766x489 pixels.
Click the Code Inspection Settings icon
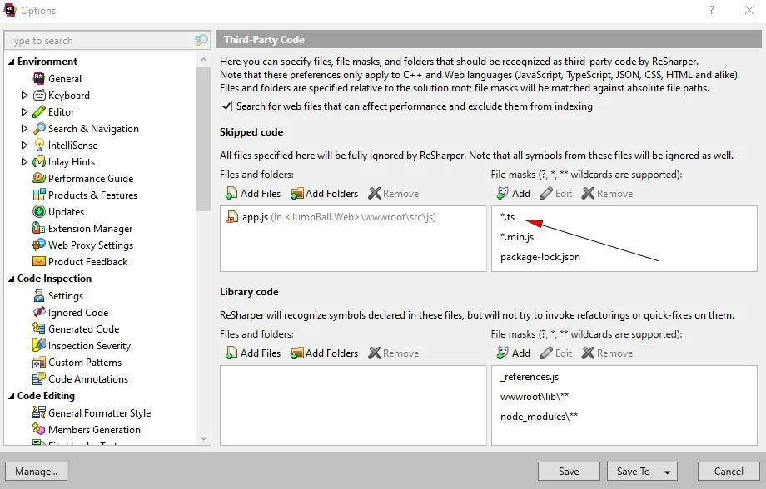point(39,295)
